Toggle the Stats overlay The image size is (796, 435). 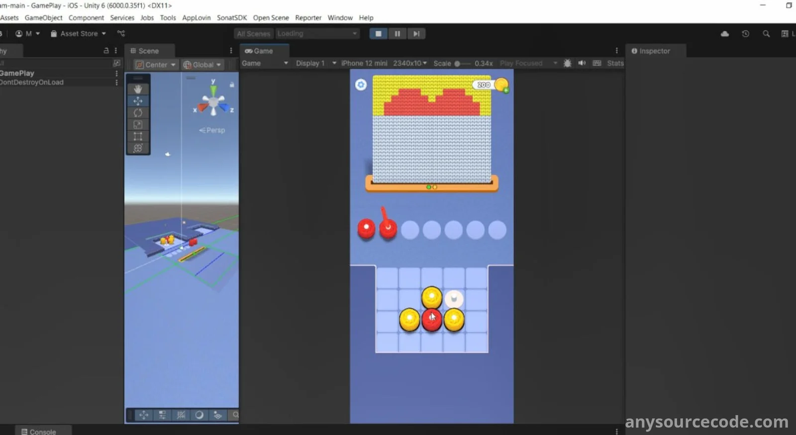pyautogui.click(x=615, y=63)
